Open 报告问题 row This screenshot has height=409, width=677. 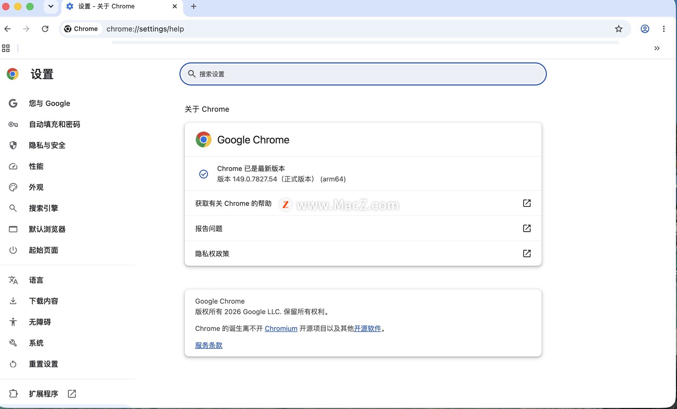tap(363, 228)
